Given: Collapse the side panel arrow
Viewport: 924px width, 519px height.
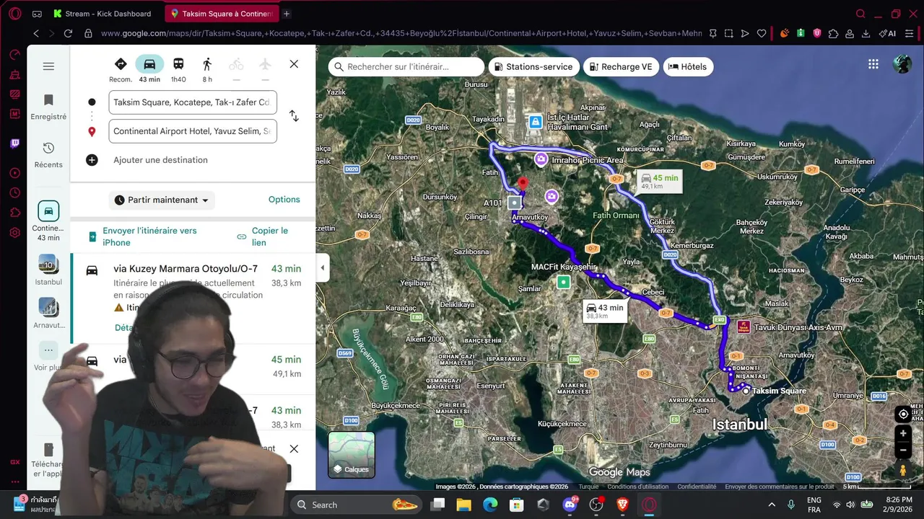Looking at the screenshot, I should (x=322, y=268).
